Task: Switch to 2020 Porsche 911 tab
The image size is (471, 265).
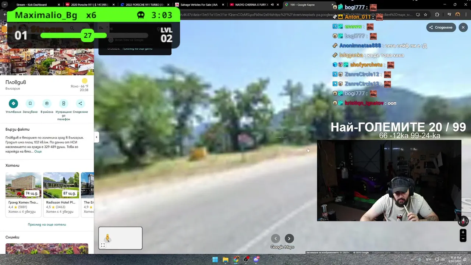Action: click(91, 5)
